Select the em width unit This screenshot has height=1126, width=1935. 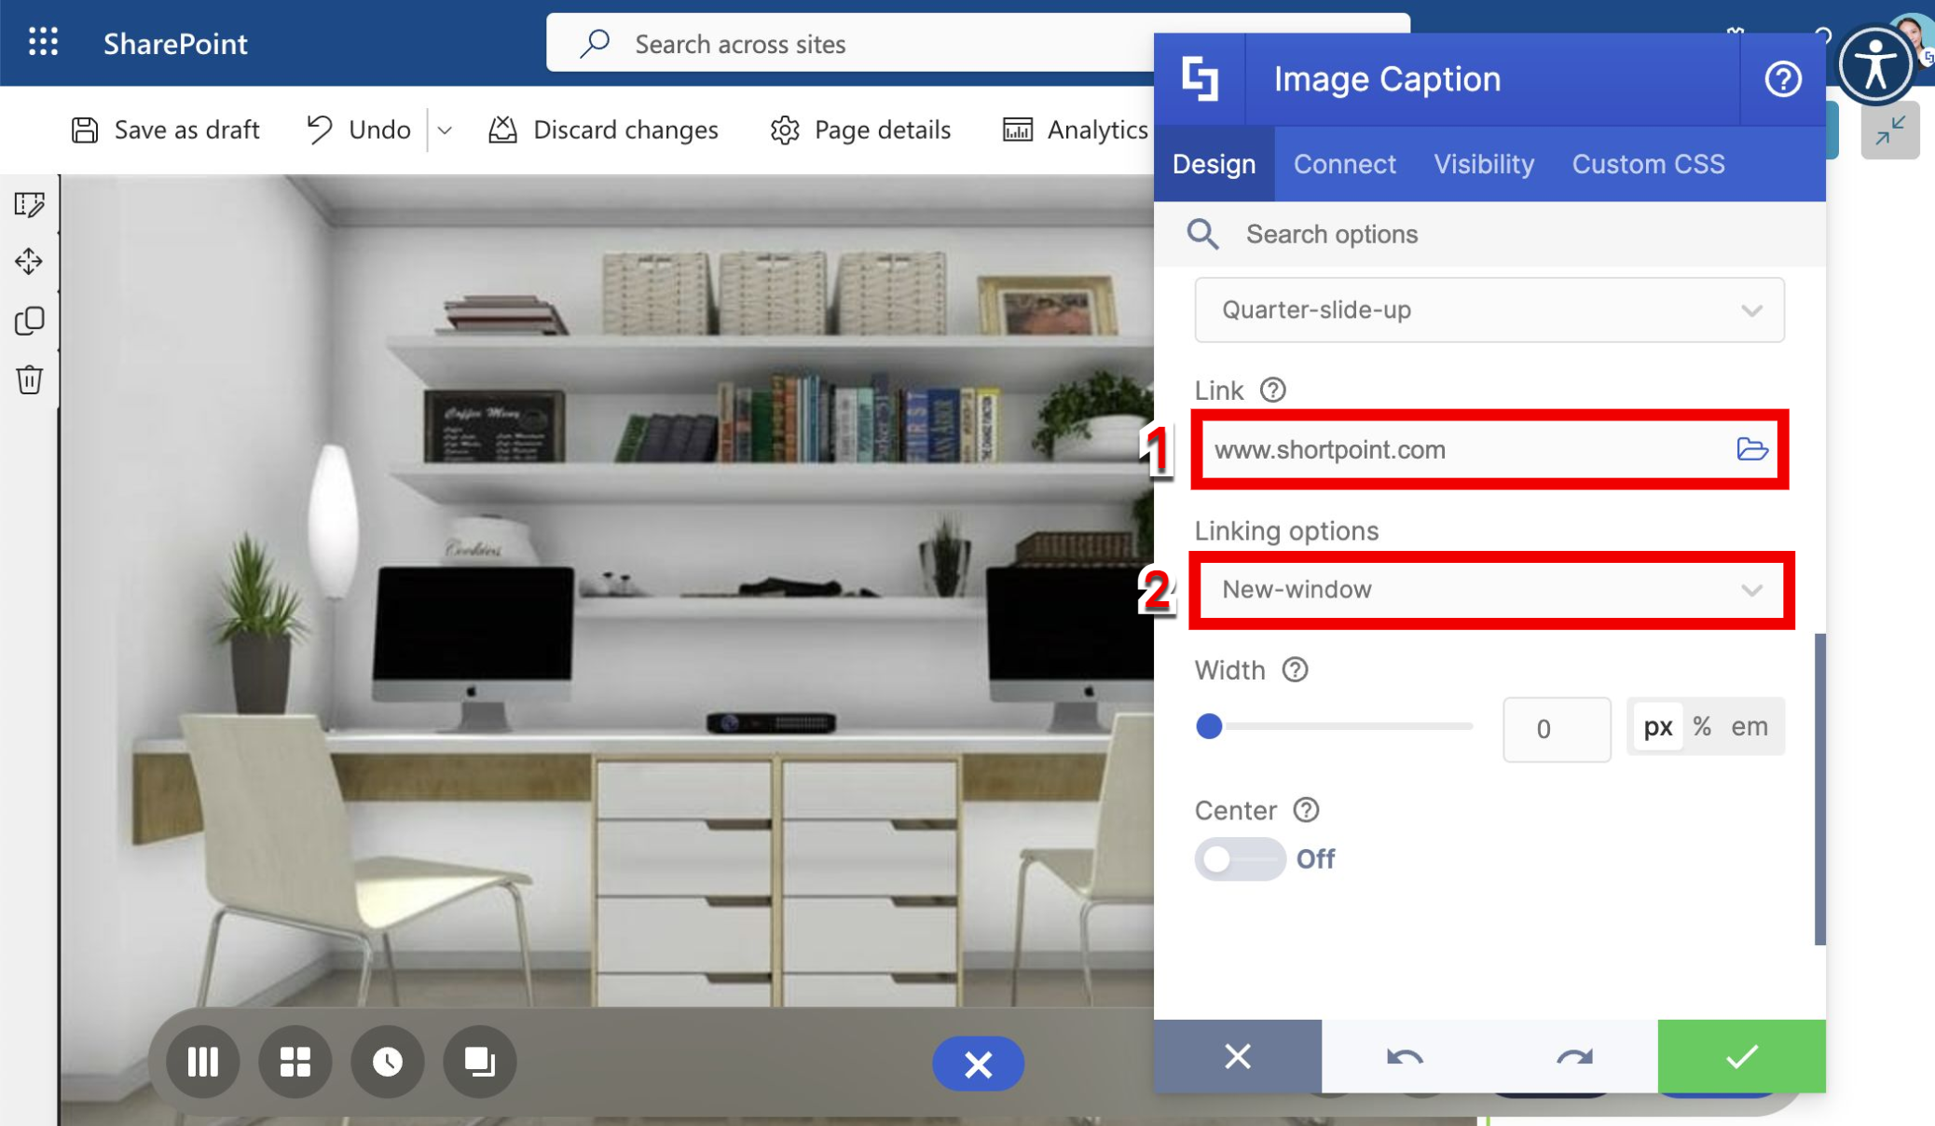click(1749, 727)
